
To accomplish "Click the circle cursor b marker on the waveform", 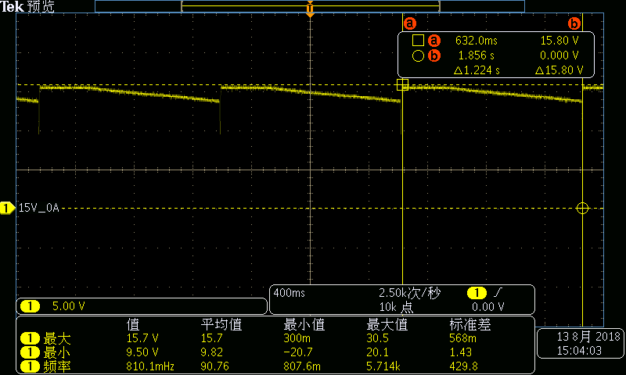I will click(x=582, y=208).
